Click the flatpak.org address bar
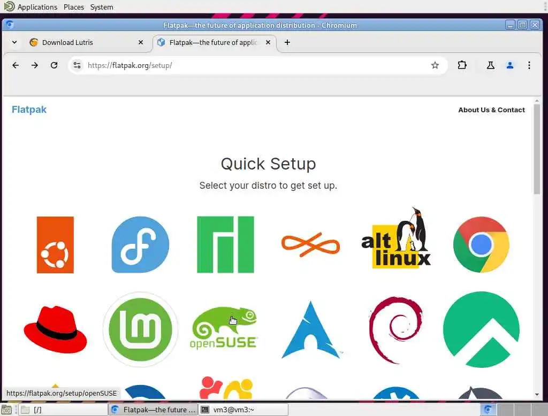This screenshot has height=416, width=548. point(257,65)
